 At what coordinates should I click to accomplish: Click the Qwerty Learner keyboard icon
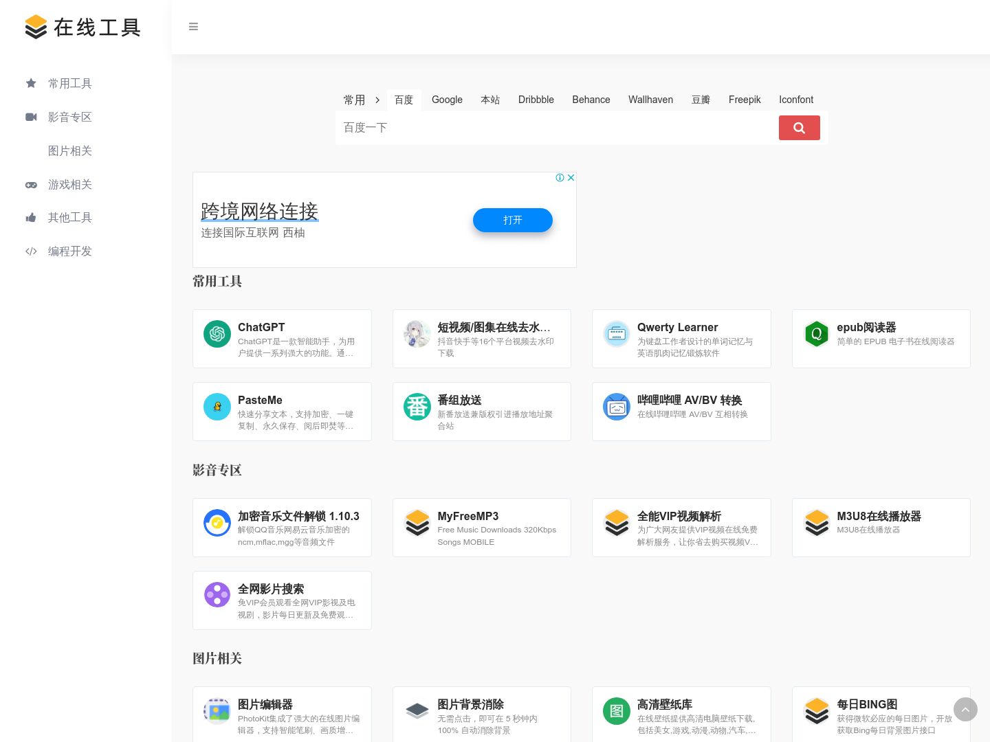617,334
